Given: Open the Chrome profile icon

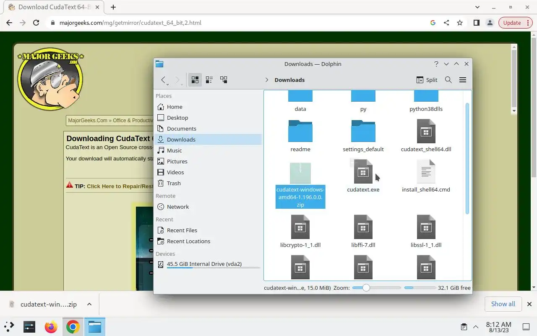Looking at the screenshot, I should [x=490, y=23].
